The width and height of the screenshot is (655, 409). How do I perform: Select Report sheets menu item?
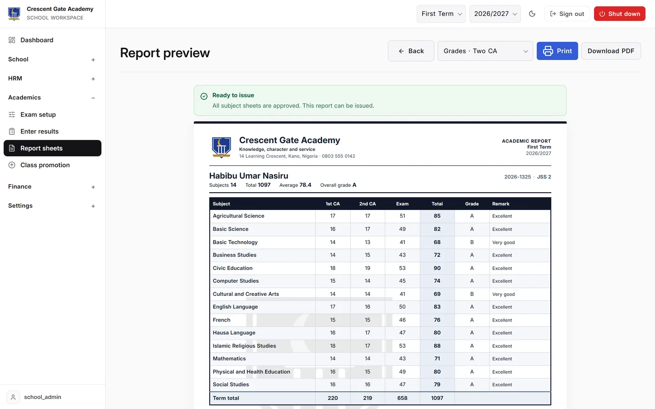point(52,148)
